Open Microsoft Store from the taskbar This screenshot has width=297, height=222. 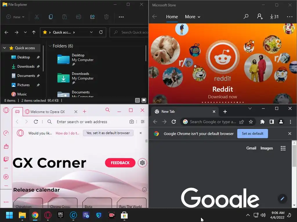[x=124, y=215]
